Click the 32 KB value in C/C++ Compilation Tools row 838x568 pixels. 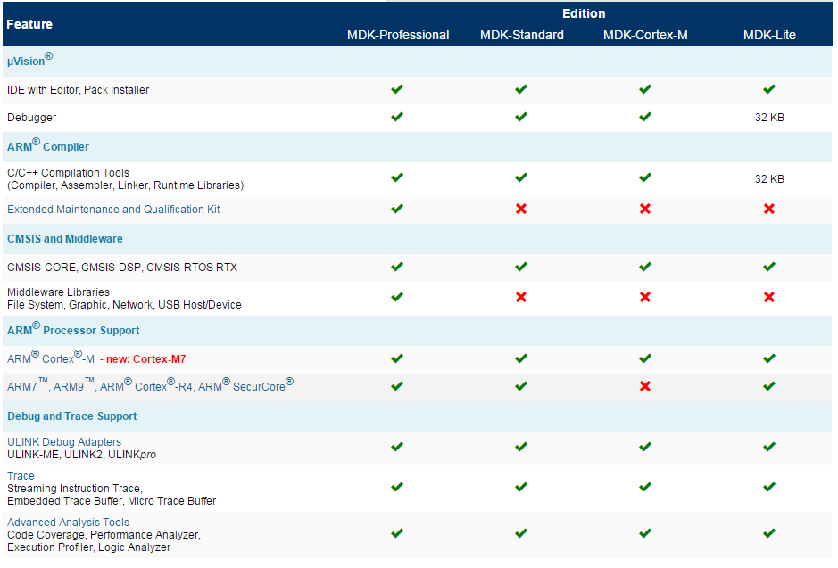(769, 179)
